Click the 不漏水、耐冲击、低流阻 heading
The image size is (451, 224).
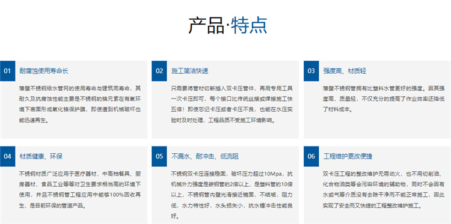pyautogui.click(x=205, y=157)
